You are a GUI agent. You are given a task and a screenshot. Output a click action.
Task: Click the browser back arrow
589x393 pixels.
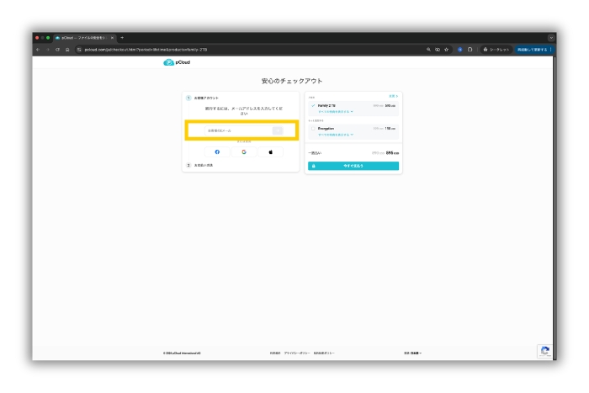(x=39, y=50)
